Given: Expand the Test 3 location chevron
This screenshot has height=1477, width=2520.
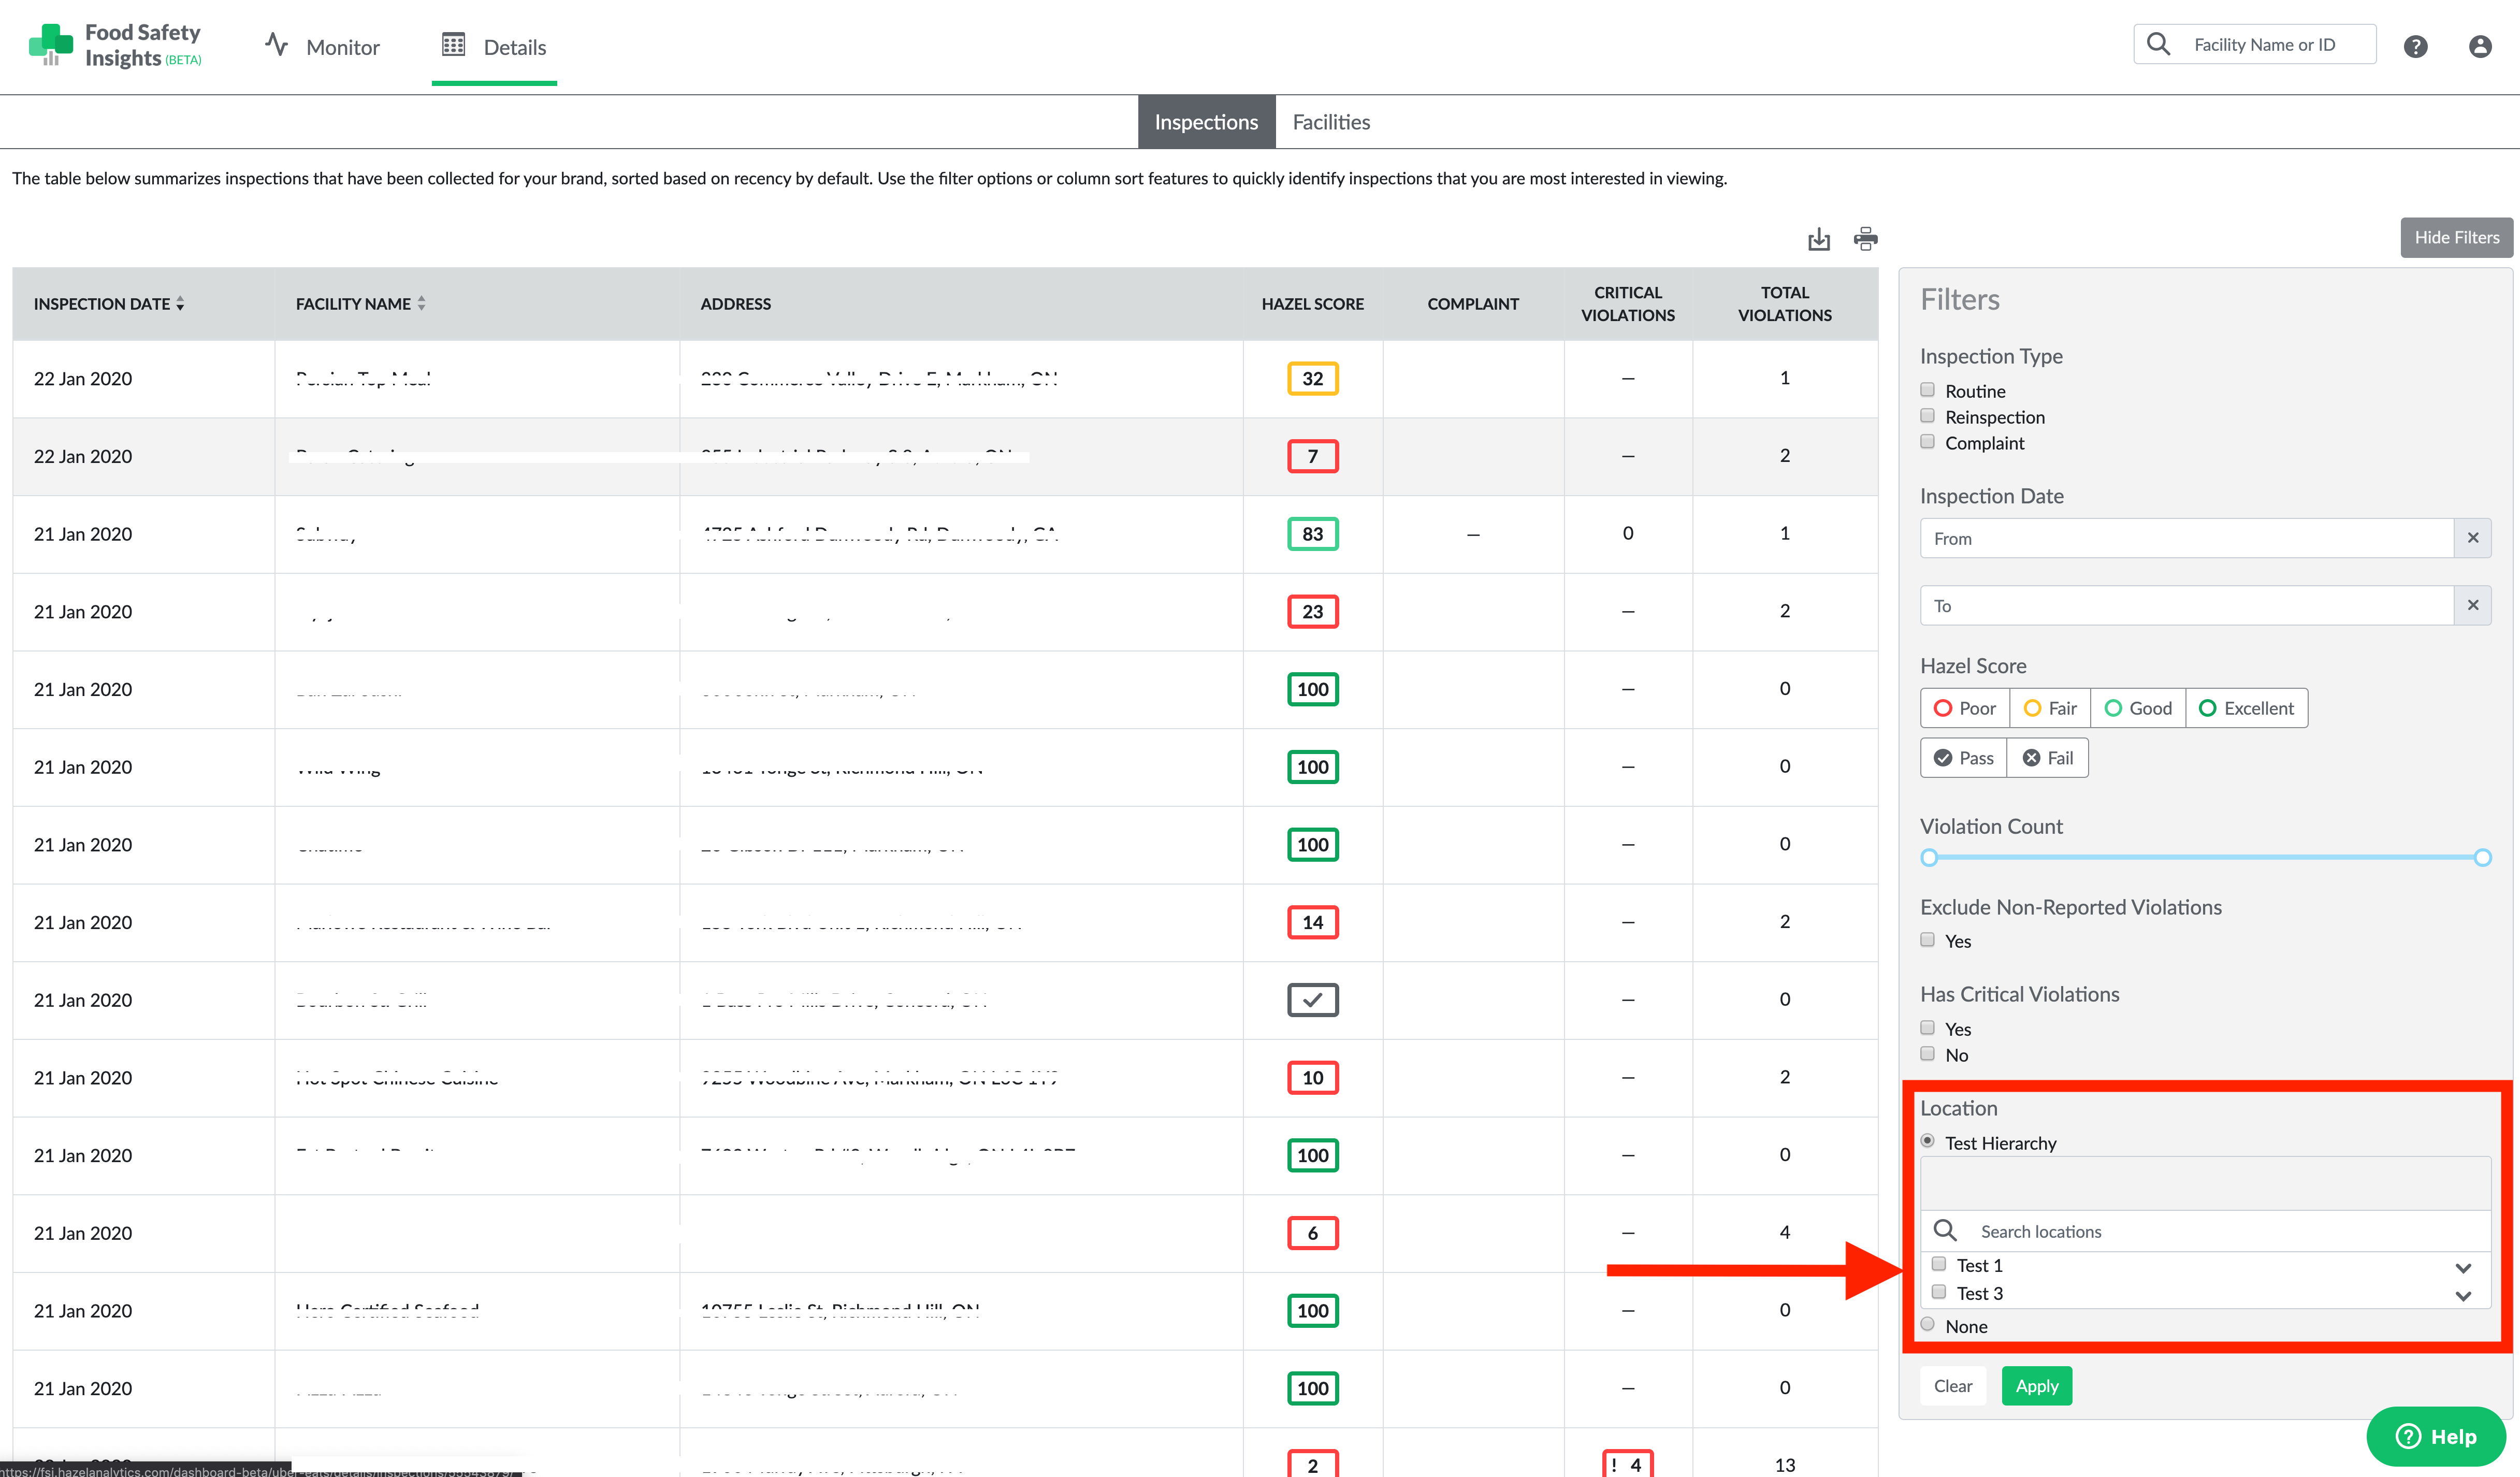Looking at the screenshot, I should pyautogui.click(x=2463, y=1295).
